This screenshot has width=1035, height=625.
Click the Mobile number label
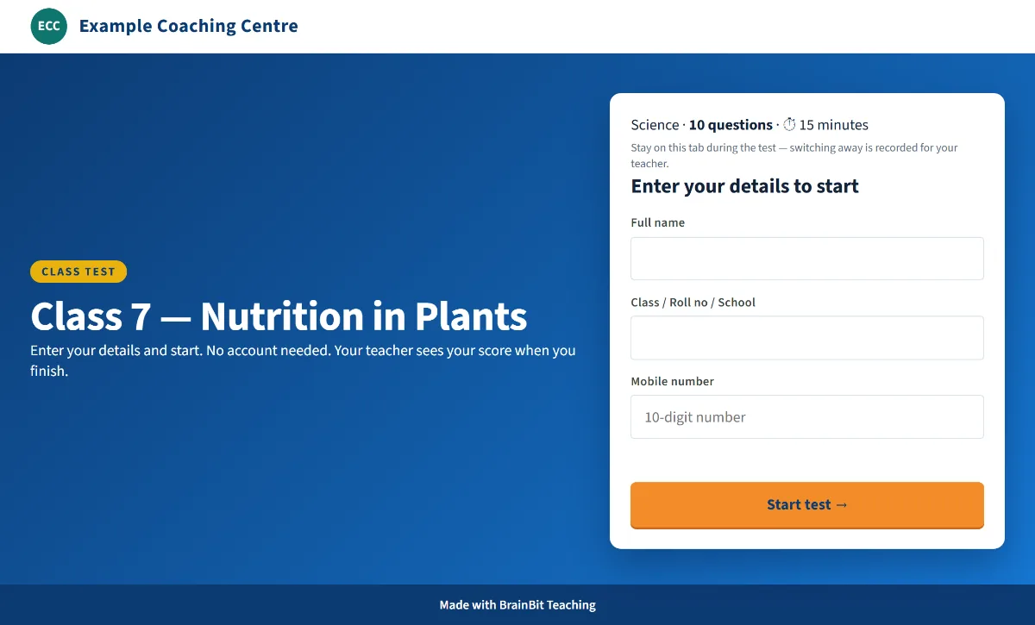click(x=672, y=381)
